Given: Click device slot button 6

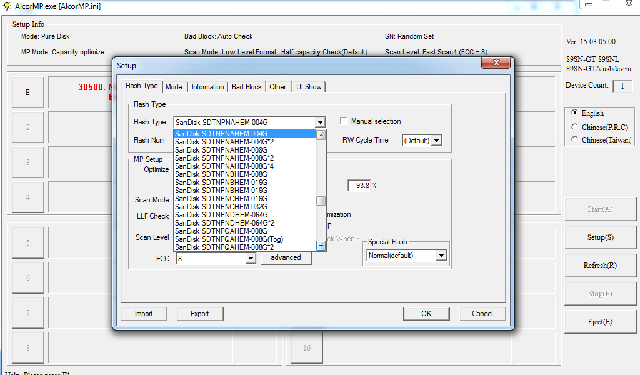Looking at the screenshot, I should (27, 278).
